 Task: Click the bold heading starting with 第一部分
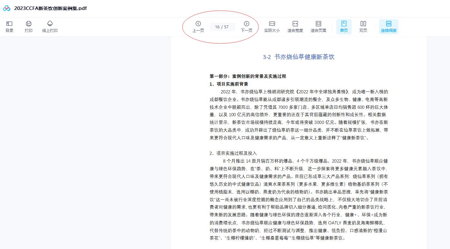(248, 76)
